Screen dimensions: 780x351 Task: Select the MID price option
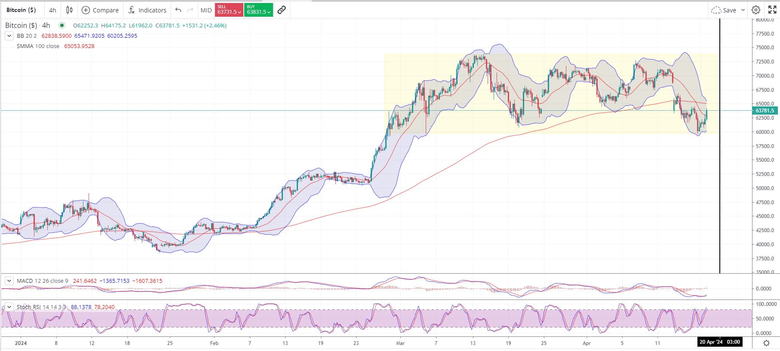(206, 10)
